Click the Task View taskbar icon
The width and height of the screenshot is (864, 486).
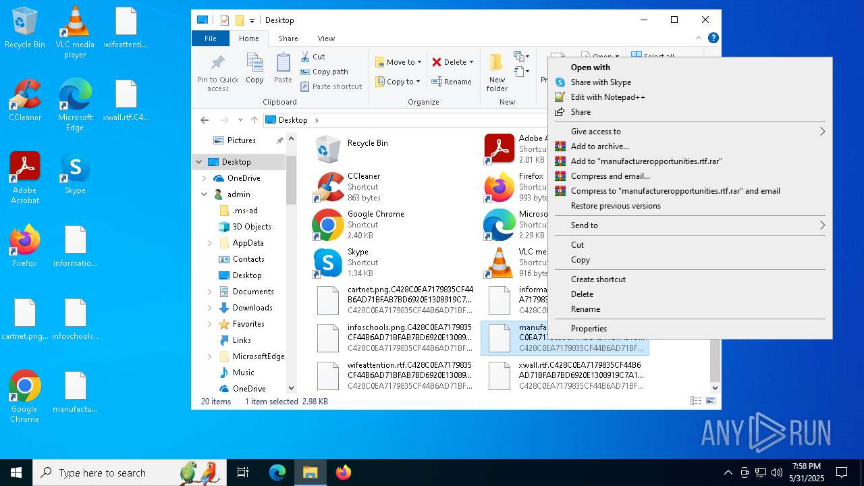pos(243,473)
